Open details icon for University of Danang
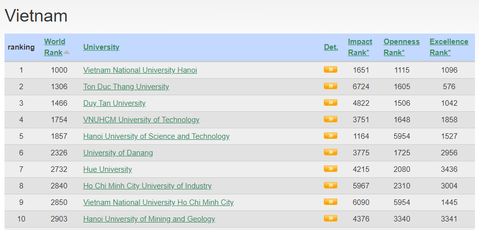Screen dimensions: 479x230 pos(330,152)
